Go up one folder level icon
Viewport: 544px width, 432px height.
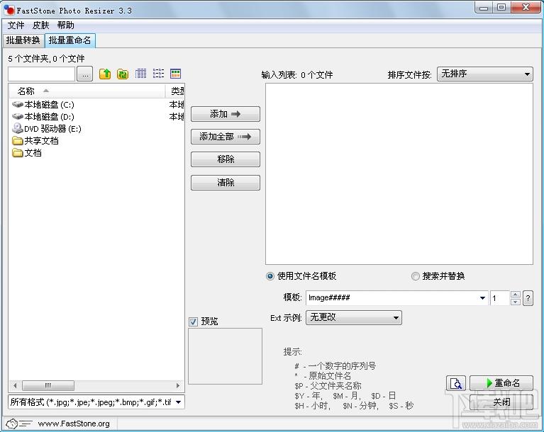tap(105, 74)
